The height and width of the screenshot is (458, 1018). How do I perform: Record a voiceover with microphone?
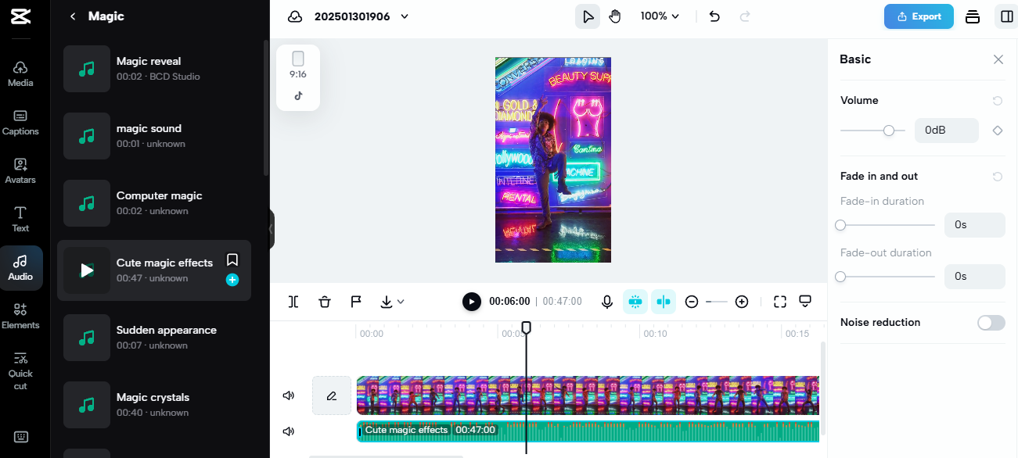(x=607, y=302)
